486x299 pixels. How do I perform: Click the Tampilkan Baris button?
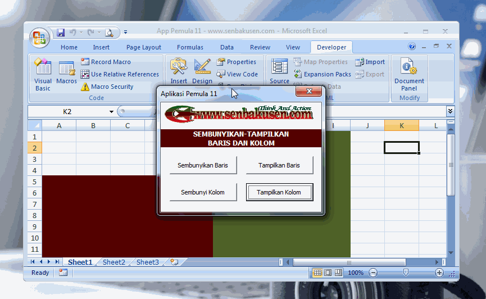279,165
